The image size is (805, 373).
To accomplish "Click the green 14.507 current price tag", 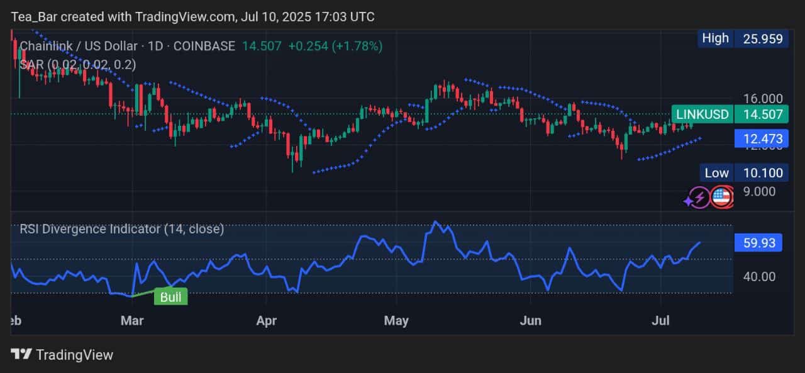I will 762,114.
